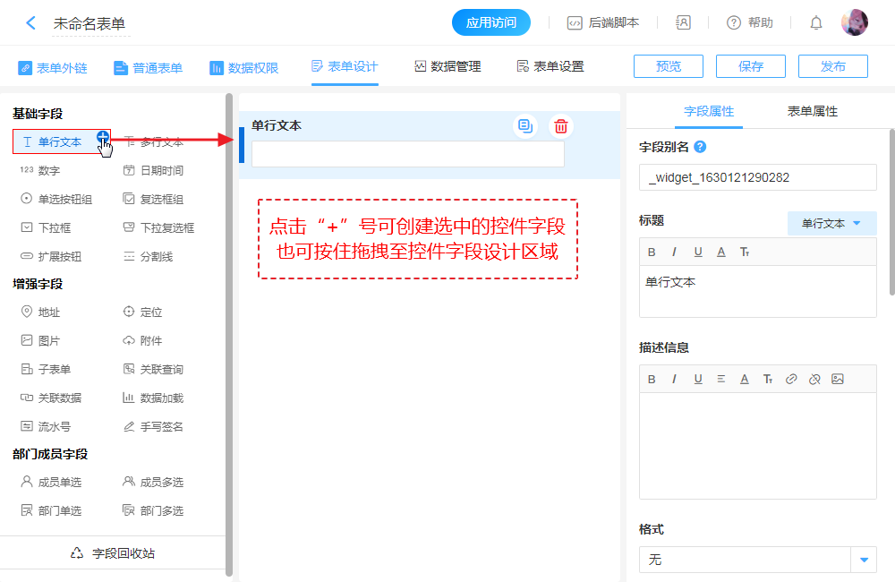Click the notification bell icon
This screenshot has width=895, height=582.
[815, 23]
